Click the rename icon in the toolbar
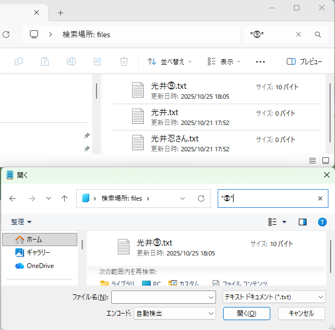The width and height of the screenshot is (335, 330). (x=71, y=61)
